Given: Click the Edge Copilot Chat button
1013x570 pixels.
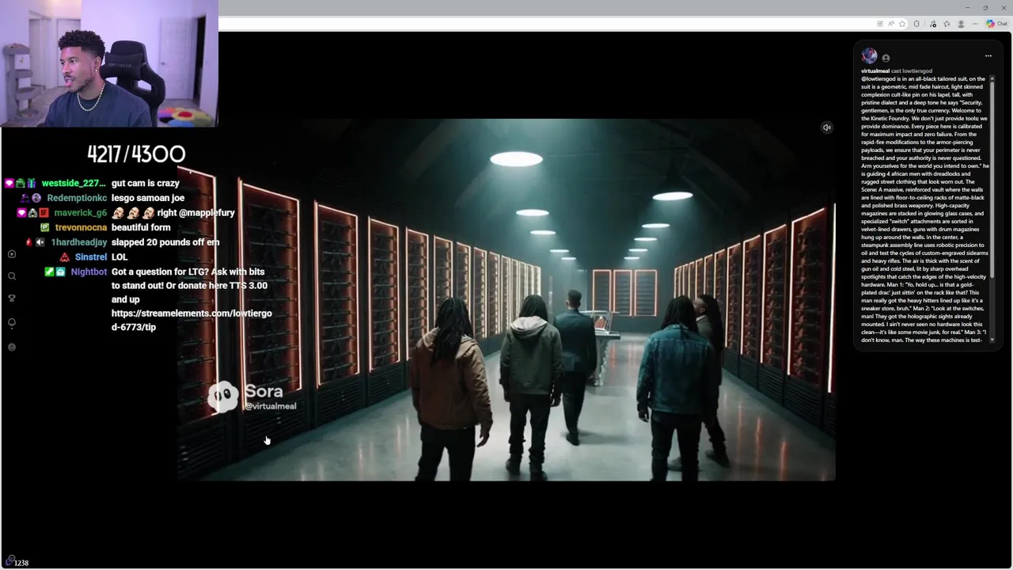Looking at the screenshot, I should point(997,24).
